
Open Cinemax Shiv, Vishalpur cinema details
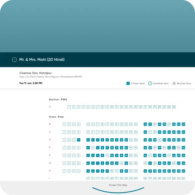coord(35,73)
